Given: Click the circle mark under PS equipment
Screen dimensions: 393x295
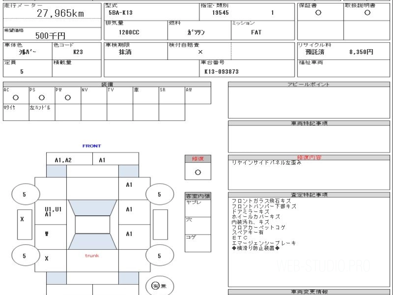Looking at the screenshot, I should [x=42, y=98].
